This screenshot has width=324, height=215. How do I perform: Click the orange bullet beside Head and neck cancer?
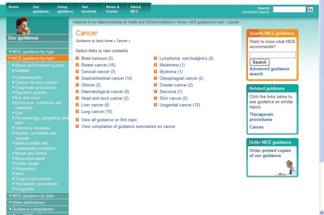tap(77, 98)
